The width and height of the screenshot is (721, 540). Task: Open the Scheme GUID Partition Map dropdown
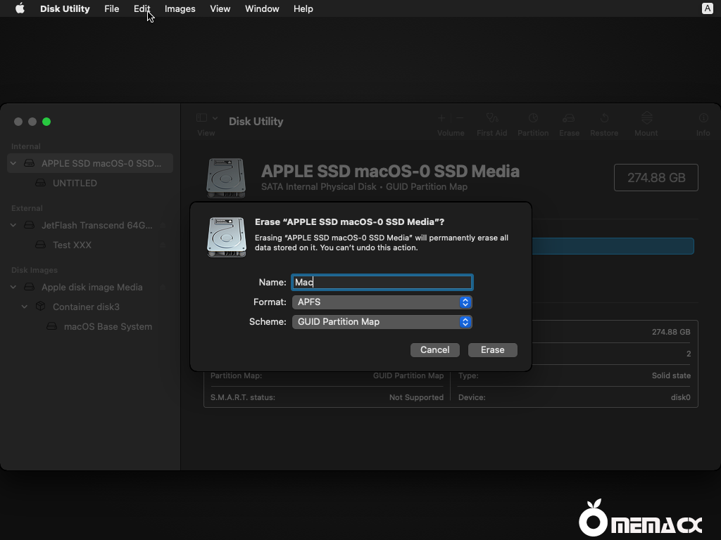pyautogui.click(x=382, y=322)
